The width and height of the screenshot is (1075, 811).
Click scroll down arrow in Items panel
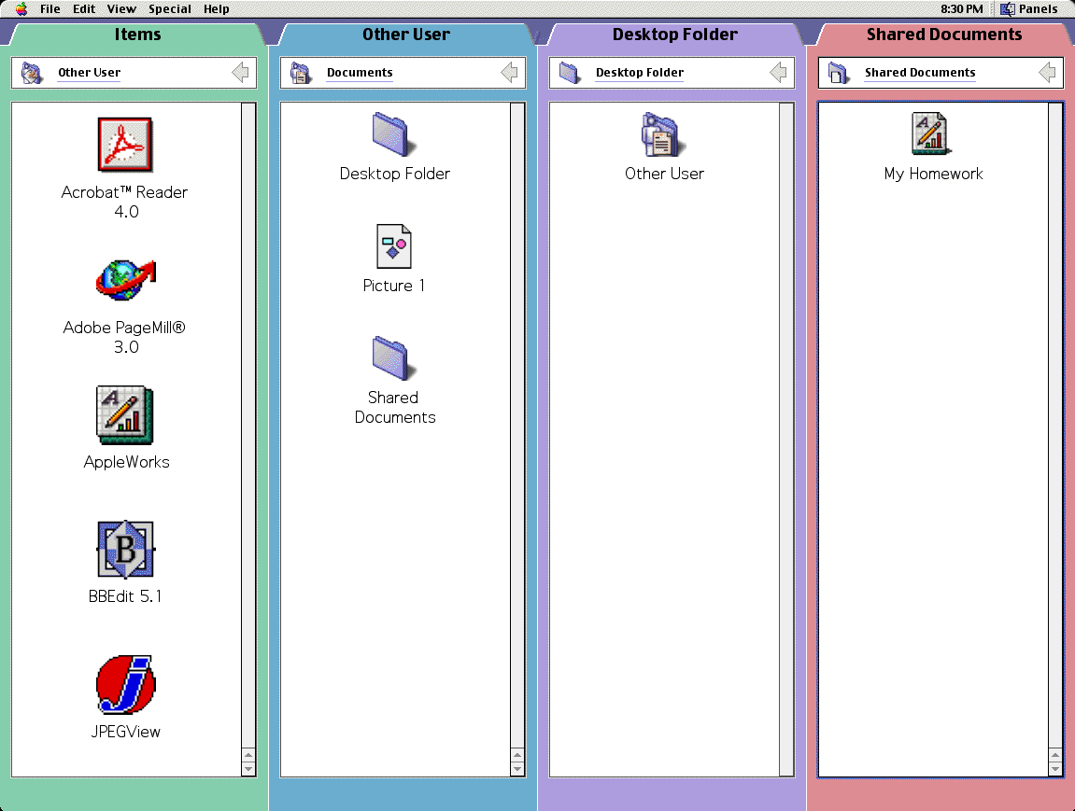pos(248,768)
